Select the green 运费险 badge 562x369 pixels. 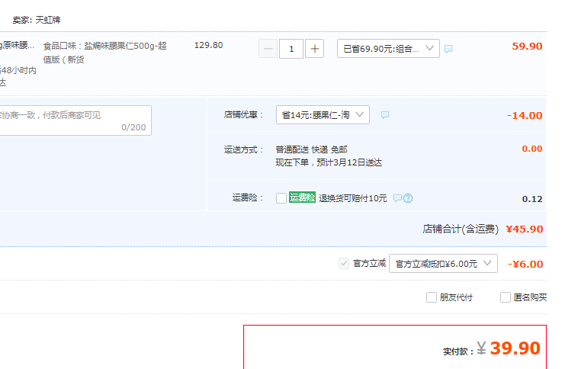pyautogui.click(x=302, y=197)
